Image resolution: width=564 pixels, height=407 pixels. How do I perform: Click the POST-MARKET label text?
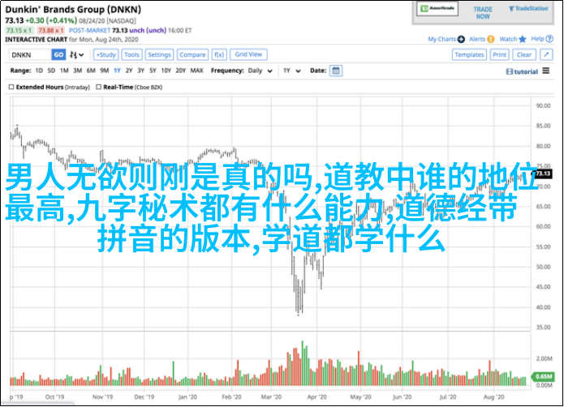[89, 31]
